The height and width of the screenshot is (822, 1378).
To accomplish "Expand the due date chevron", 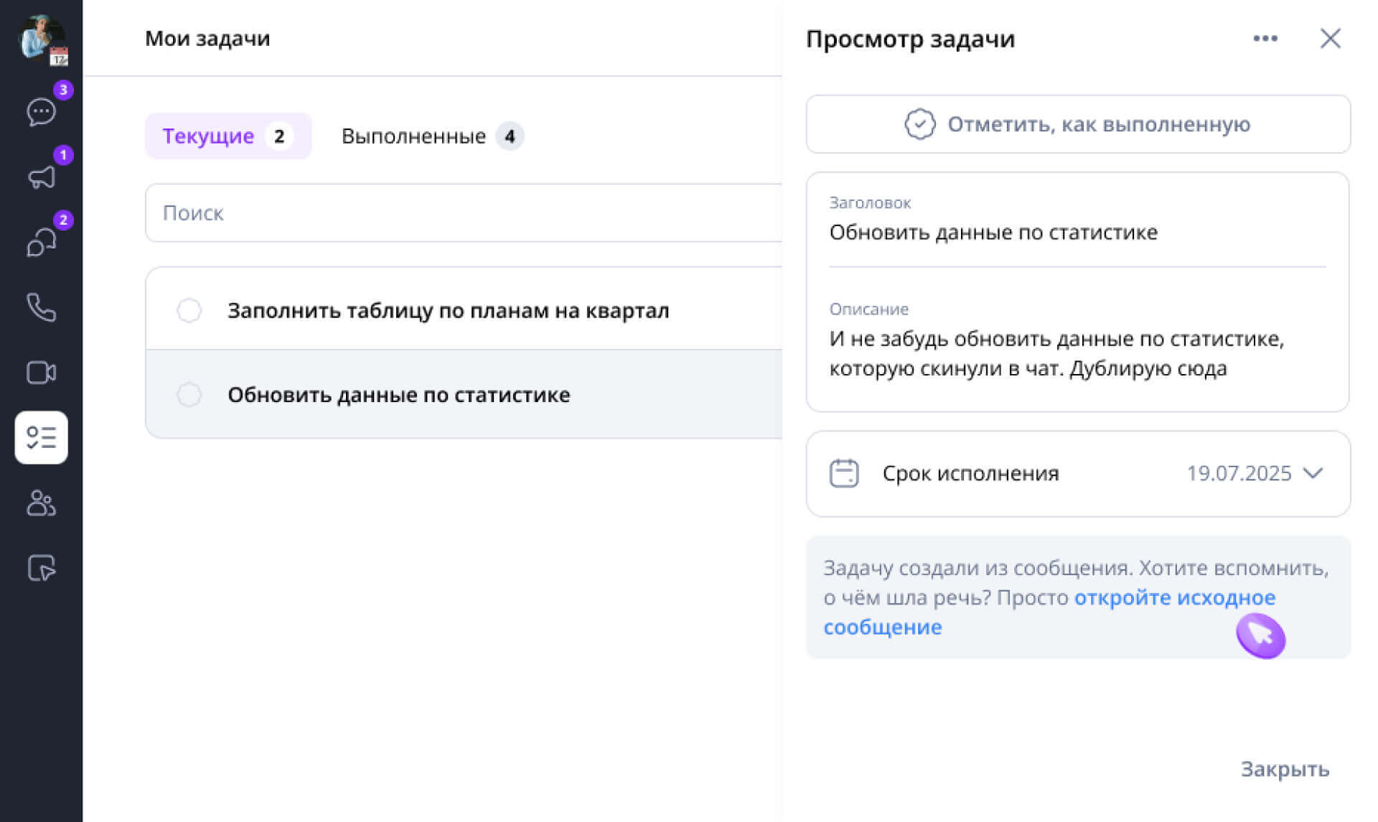I will tap(1313, 473).
